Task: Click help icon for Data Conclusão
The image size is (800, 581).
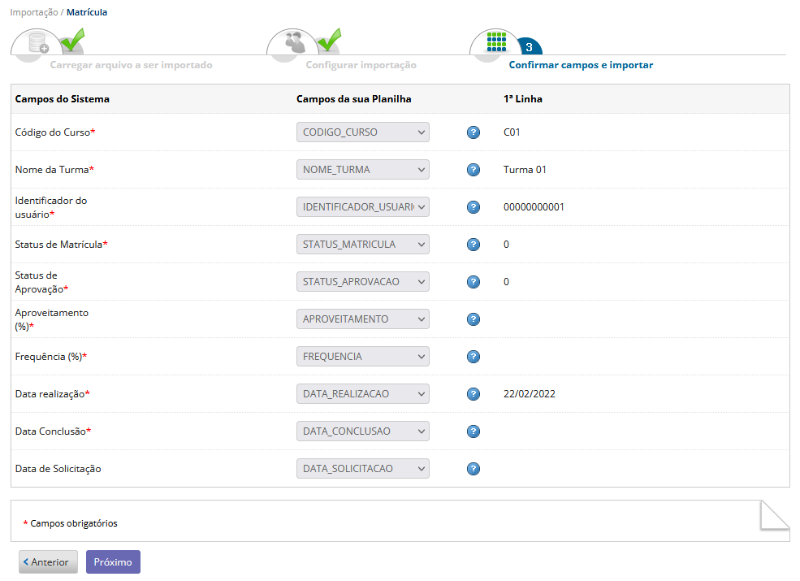Action: [474, 431]
